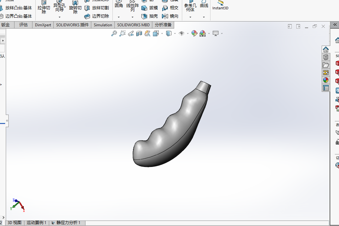Viewport: 339px width, 226px height.
Task: Open the File Explorer folder tab
Action: coord(326,65)
